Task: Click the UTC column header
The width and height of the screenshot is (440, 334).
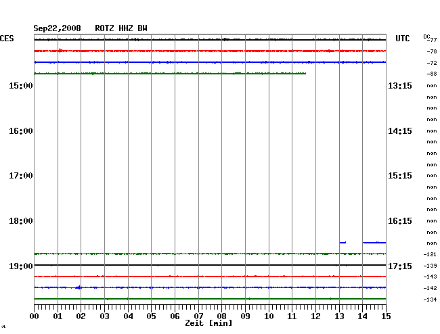Action: coord(402,39)
